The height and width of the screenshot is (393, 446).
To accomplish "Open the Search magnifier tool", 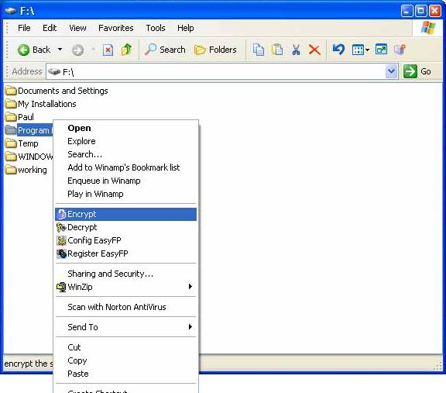I will pos(165,50).
